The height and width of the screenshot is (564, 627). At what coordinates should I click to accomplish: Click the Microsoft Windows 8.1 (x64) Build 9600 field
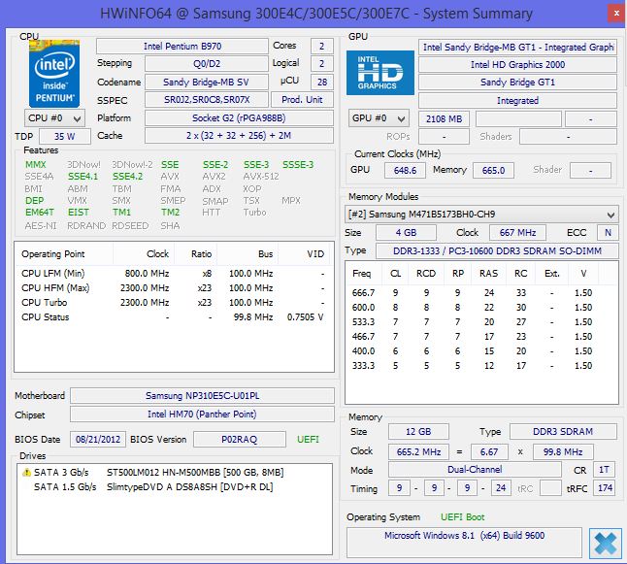[x=464, y=542]
